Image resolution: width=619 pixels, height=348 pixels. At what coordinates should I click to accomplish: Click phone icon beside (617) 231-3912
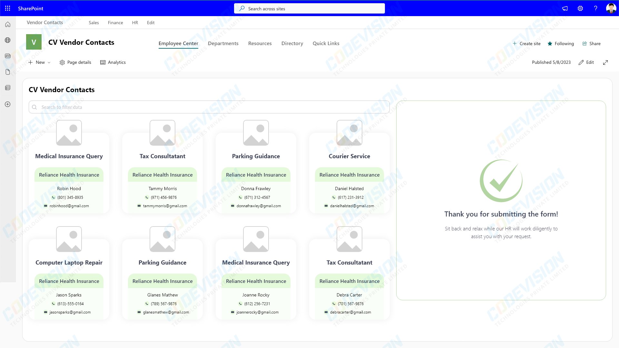pyautogui.click(x=334, y=198)
